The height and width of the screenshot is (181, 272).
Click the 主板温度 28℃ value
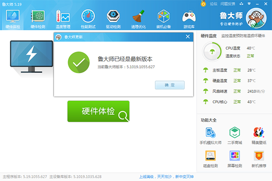tap(251, 70)
